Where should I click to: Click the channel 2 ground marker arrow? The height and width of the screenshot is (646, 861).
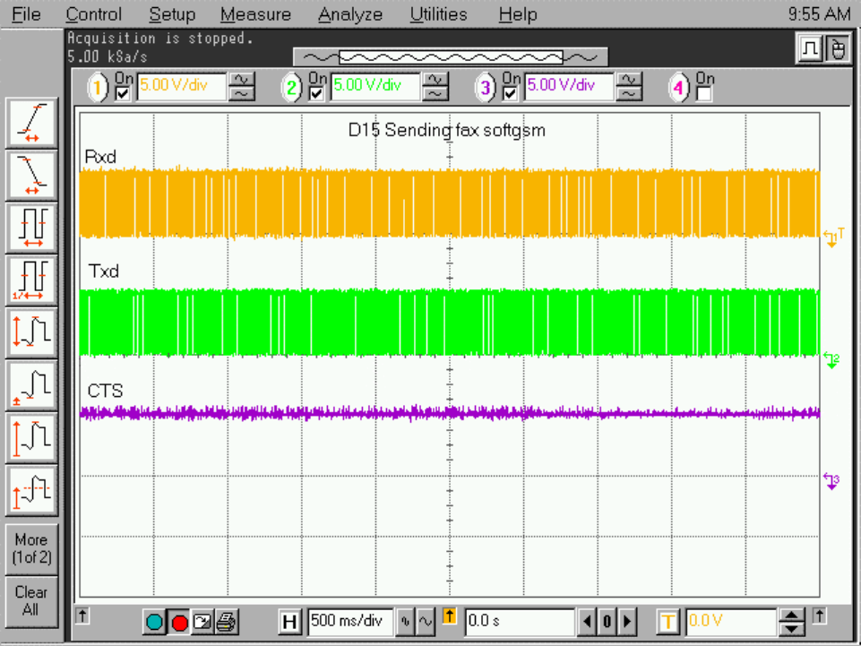pos(832,361)
